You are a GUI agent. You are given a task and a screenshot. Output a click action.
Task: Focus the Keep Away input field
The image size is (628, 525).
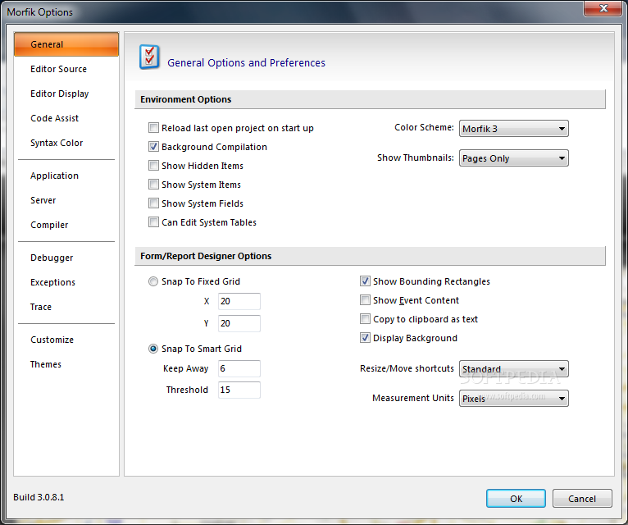pos(239,368)
